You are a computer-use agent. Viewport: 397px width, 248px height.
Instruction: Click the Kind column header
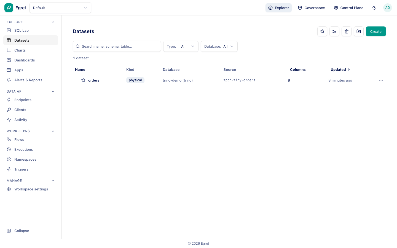pyautogui.click(x=130, y=69)
